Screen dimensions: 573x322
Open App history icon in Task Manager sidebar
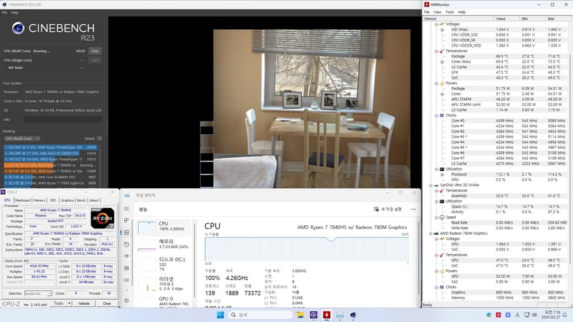pos(127,244)
